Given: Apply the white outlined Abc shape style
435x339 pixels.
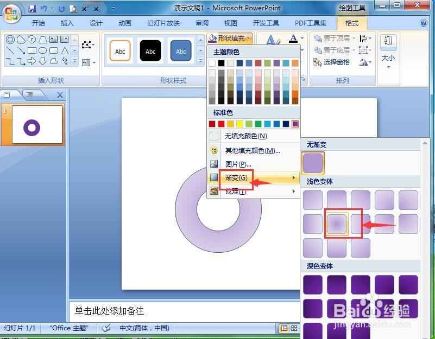Looking at the screenshot, I should click(x=120, y=50).
